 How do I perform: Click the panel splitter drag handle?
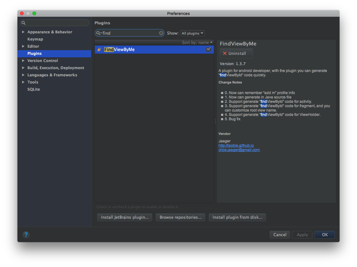(215, 121)
